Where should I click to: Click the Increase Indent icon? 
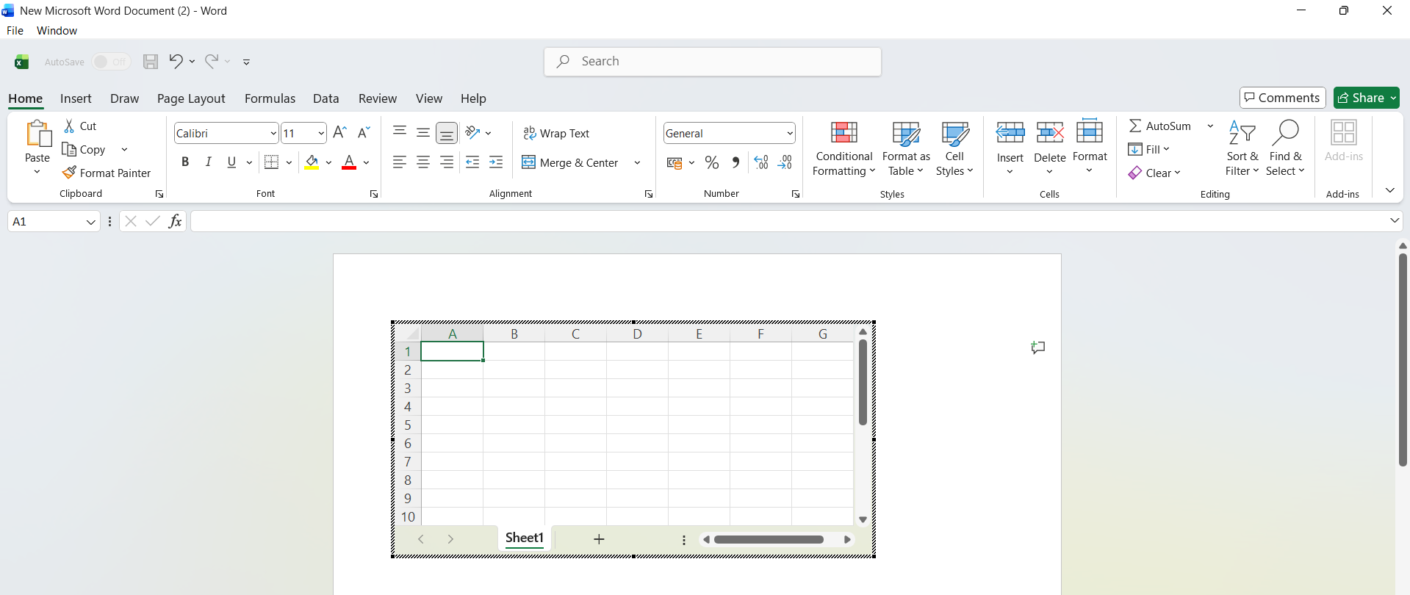tap(496, 162)
